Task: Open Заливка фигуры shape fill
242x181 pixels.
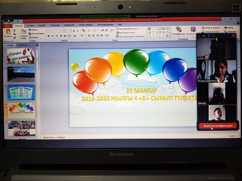Action: pyautogui.click(x=211, y=28)
